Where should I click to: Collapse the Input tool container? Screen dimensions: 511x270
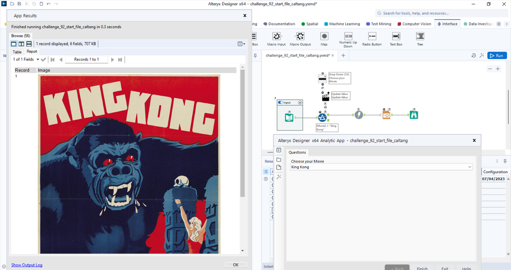[x=300, y=103]
